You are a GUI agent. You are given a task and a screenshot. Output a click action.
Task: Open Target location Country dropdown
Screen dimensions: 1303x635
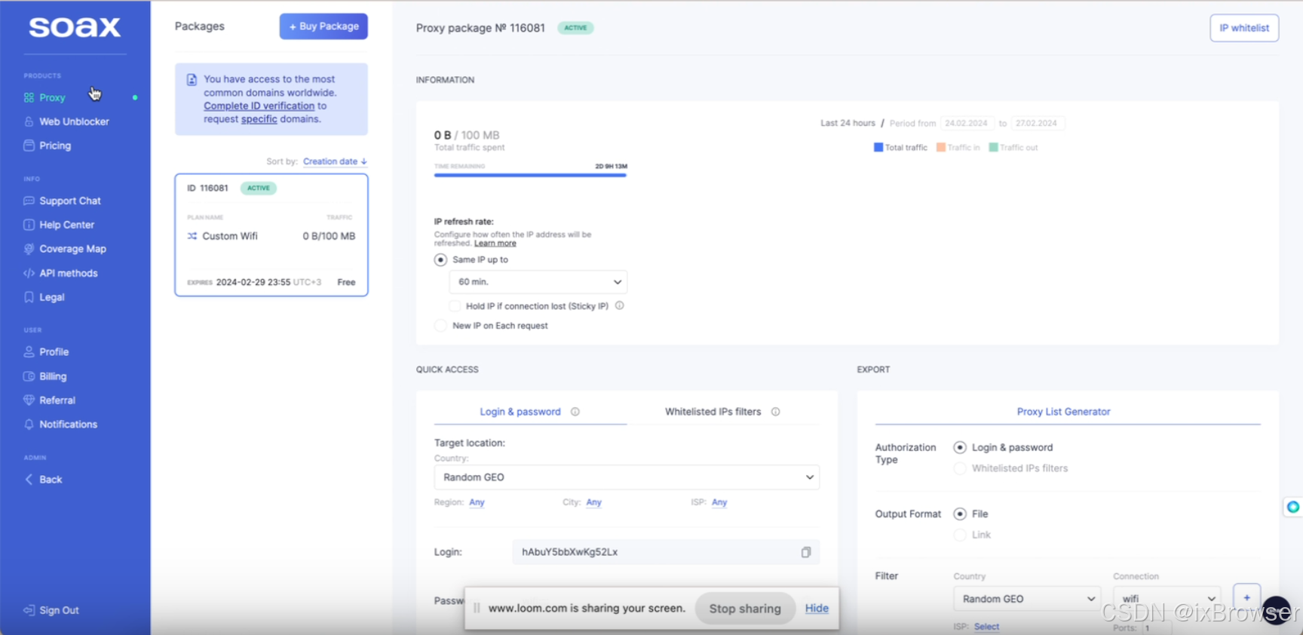(627, 477)
